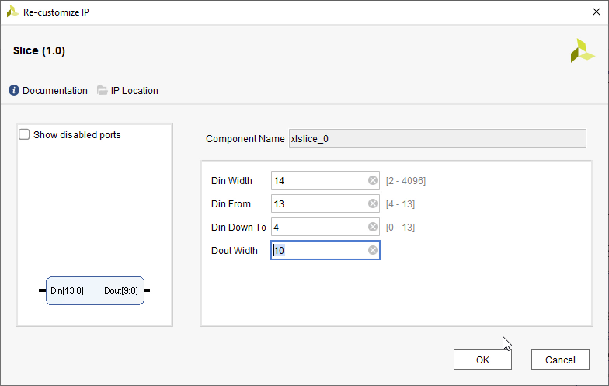Screen dimensions: 609x386
Task: Enable Show disabled ports checkbox
Action: point(24,135)
